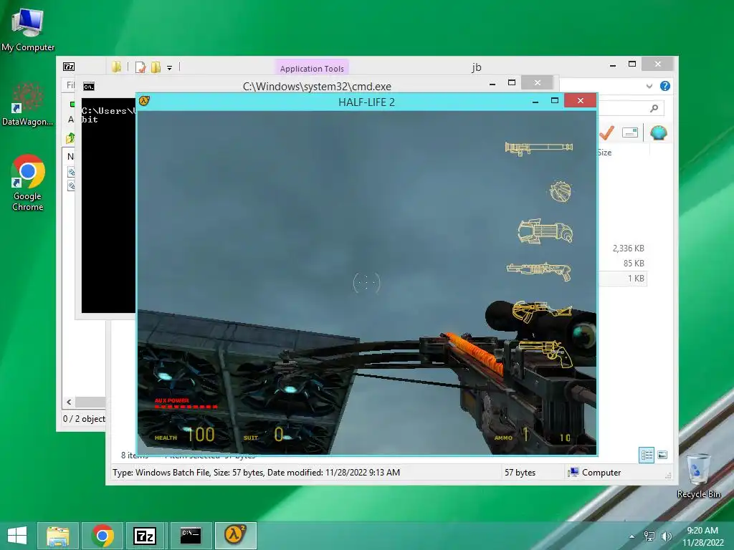
Task: Click the 57 bytes status bar entry
Action: 520,473
